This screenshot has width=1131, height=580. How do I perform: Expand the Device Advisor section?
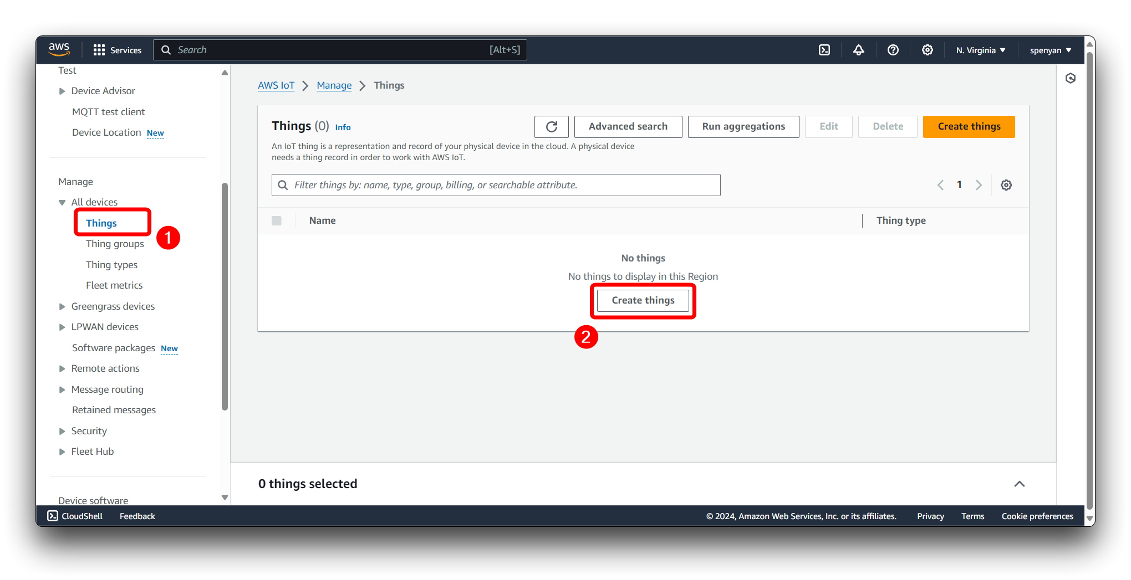(x=62, y=91)
